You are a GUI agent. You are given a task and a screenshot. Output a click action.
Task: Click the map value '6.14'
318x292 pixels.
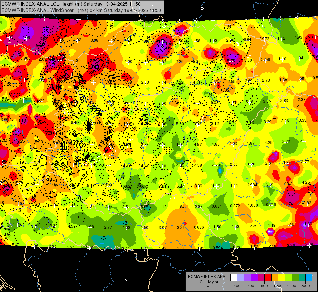click(x=72, y=205)
